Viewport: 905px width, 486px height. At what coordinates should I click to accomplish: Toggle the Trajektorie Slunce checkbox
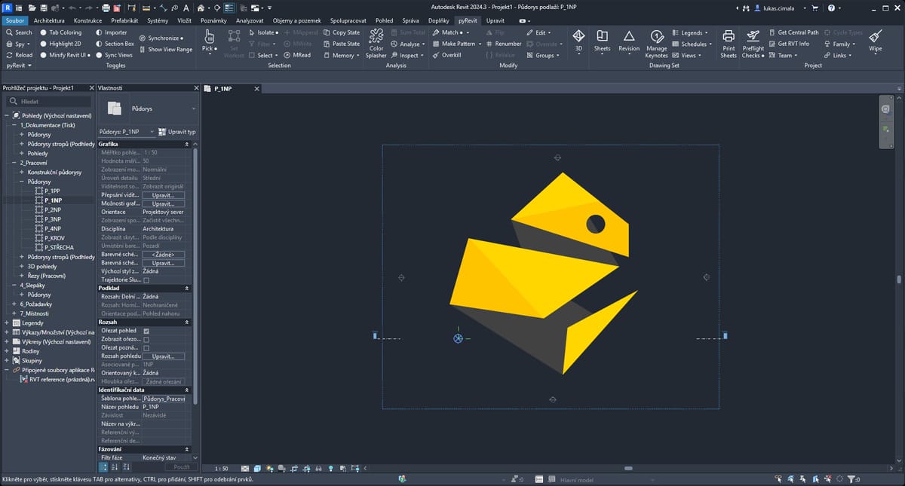[146, 280]
